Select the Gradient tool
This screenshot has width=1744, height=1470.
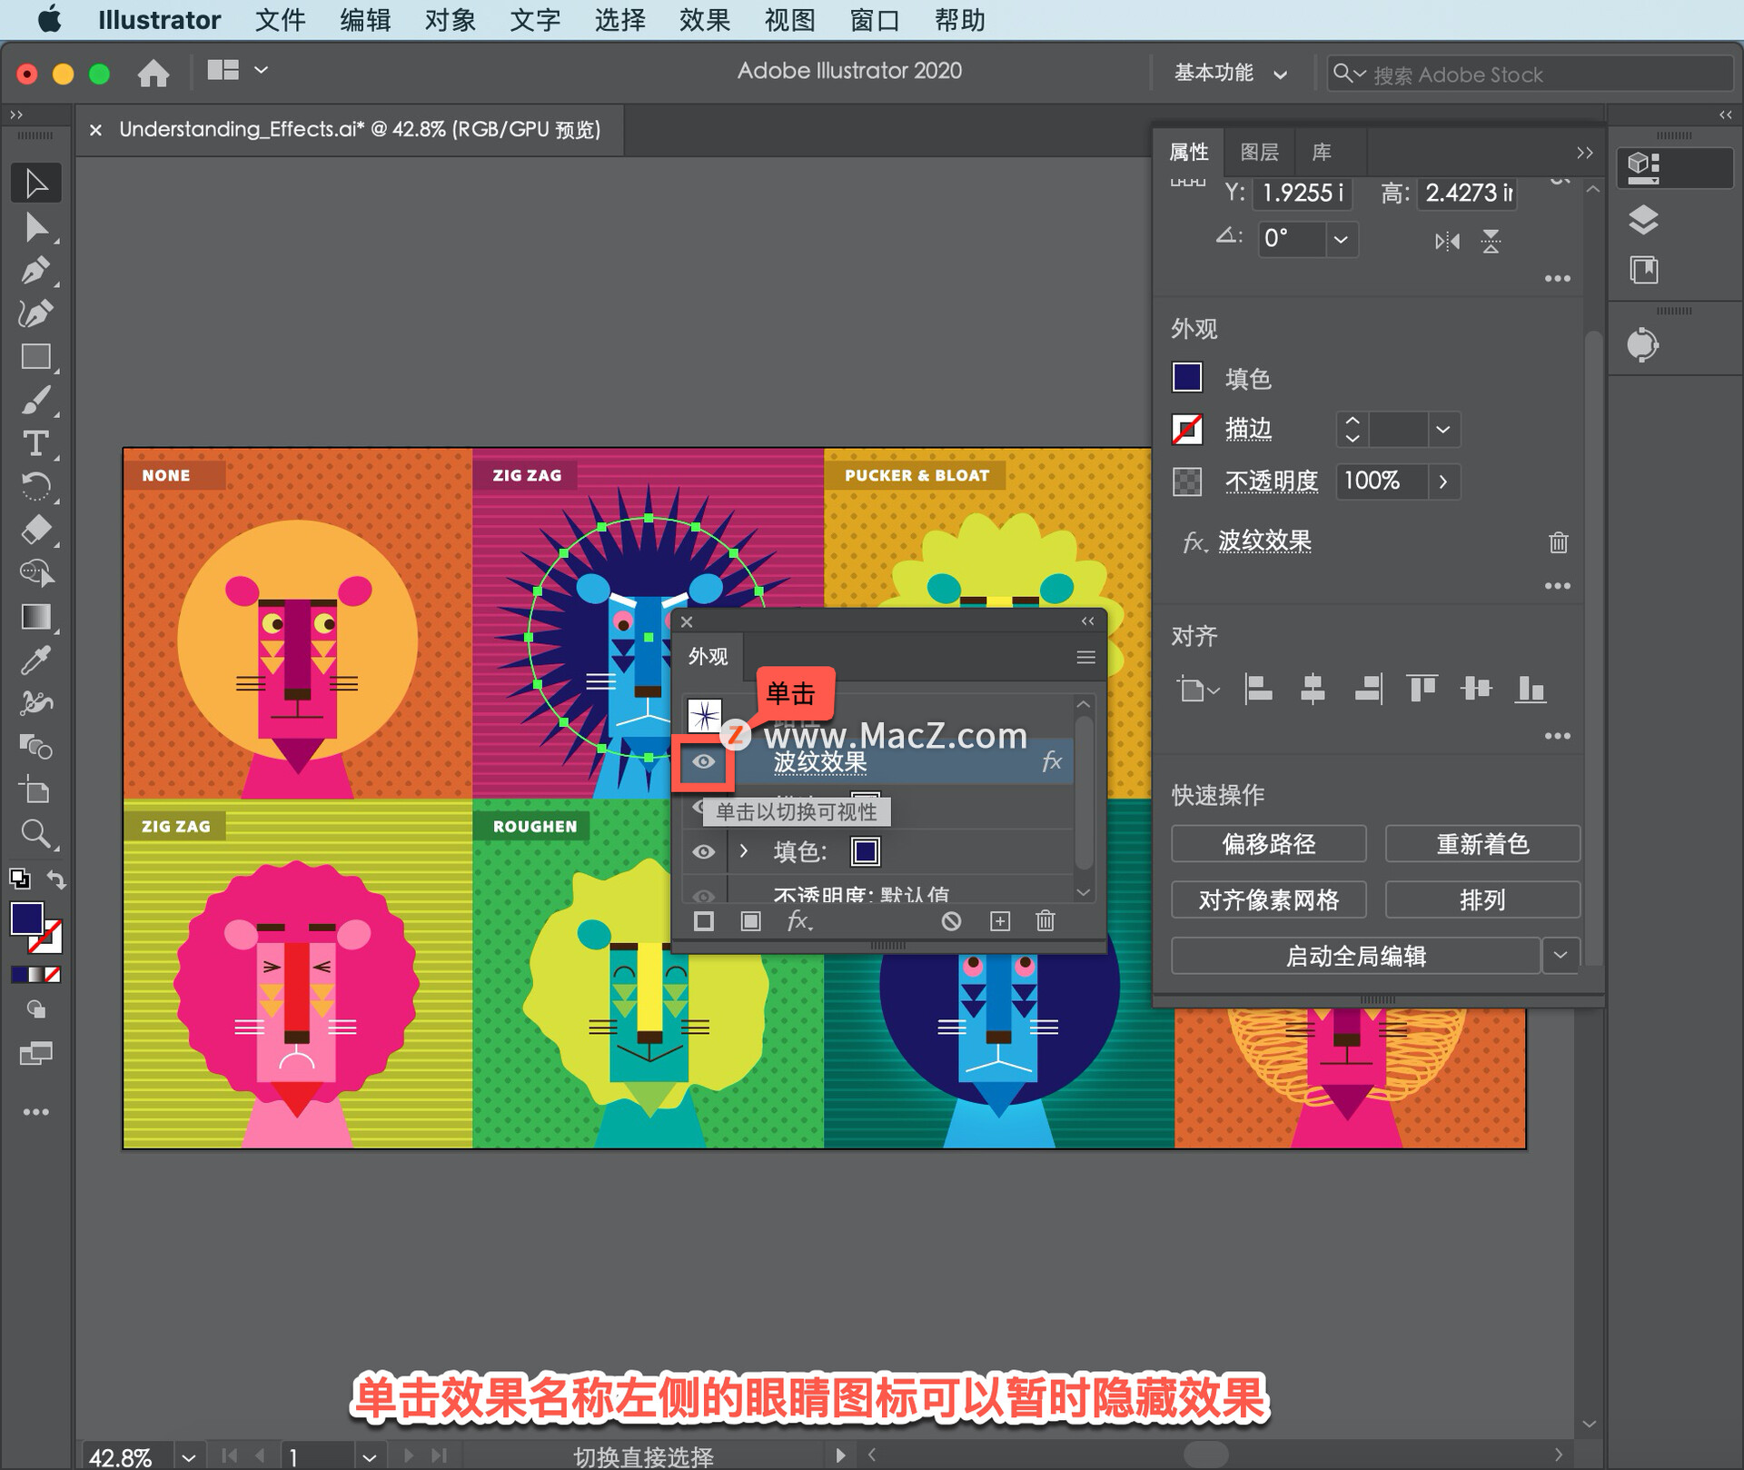point(36,617)
